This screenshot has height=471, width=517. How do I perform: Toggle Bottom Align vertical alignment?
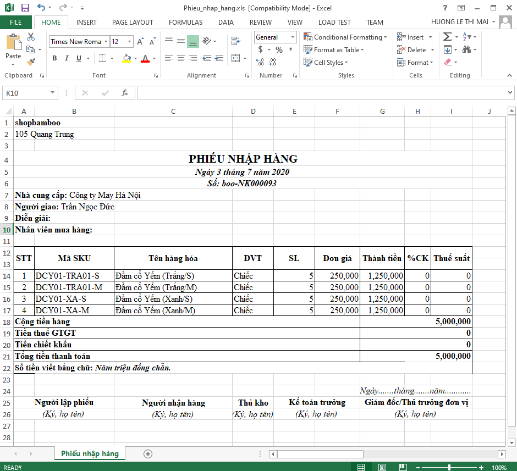193,42
